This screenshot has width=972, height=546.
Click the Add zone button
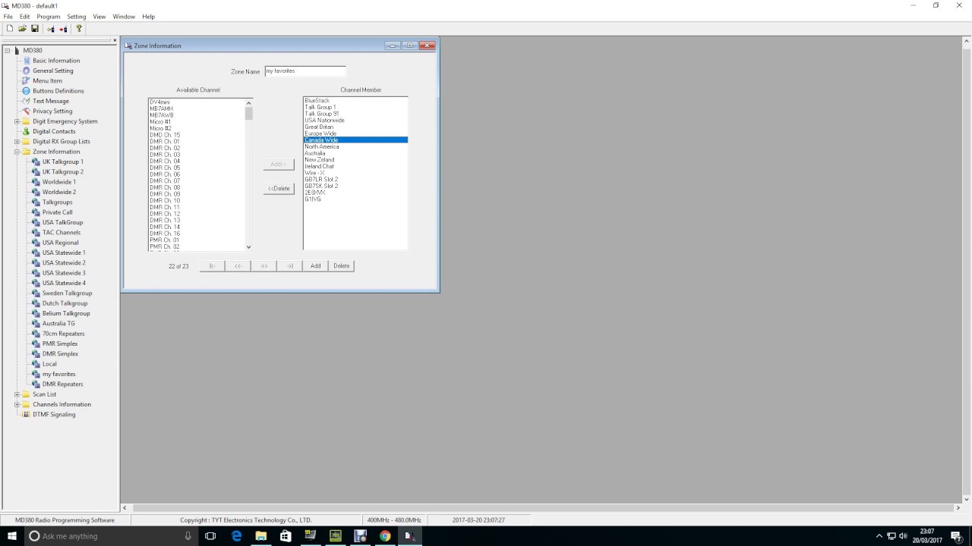[315, 266]
